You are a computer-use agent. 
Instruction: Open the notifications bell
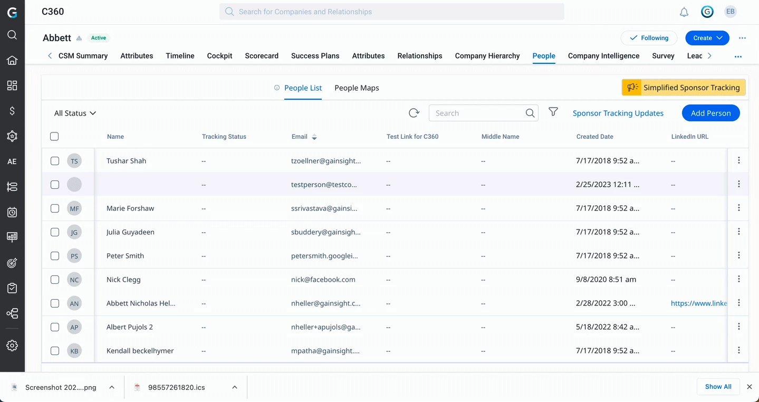click(684, 12)
